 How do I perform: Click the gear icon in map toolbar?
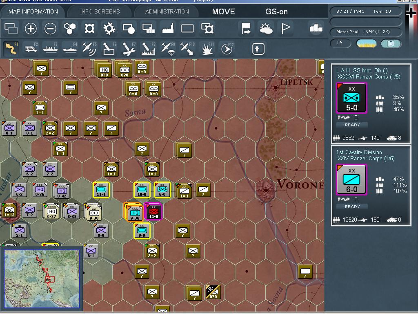coord(109,28)
